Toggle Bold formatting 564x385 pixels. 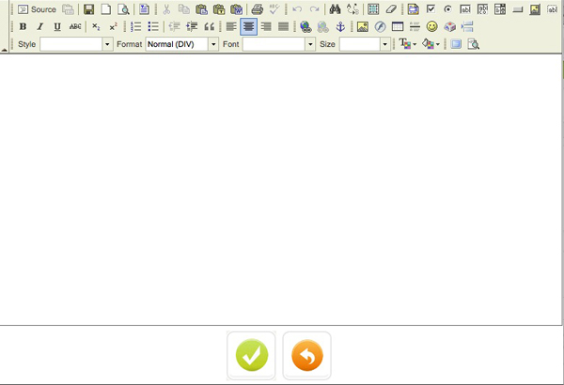23,26
